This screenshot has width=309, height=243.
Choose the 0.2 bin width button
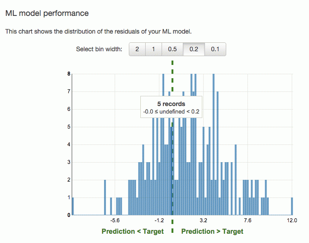(194, 49)
